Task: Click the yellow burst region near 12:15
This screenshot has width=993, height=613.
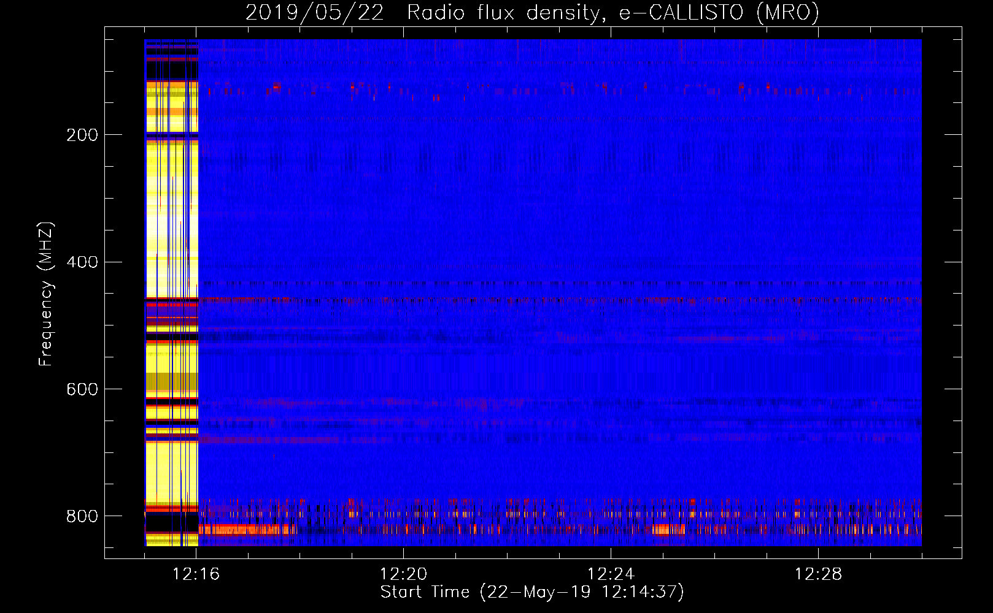Action: 171,292
